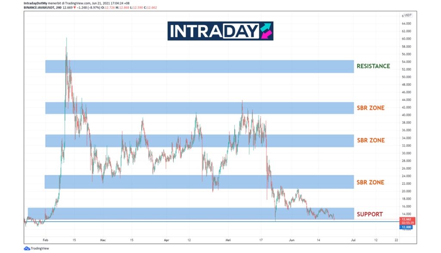Click the blue support zone rectangle
Screen dimensions: 441x253
point(190,213)
